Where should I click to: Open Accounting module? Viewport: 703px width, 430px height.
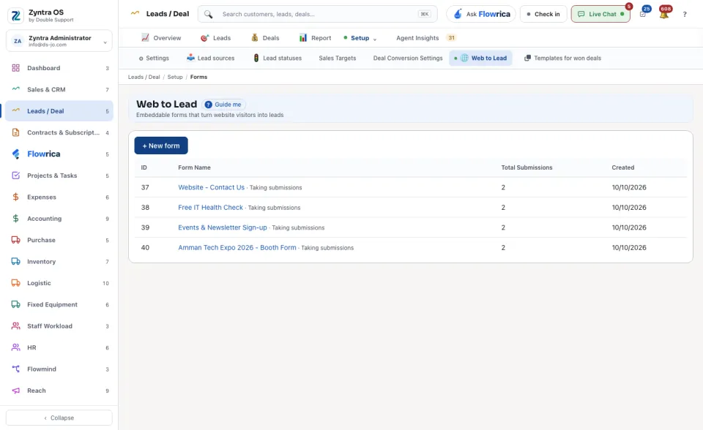[59, 219]
